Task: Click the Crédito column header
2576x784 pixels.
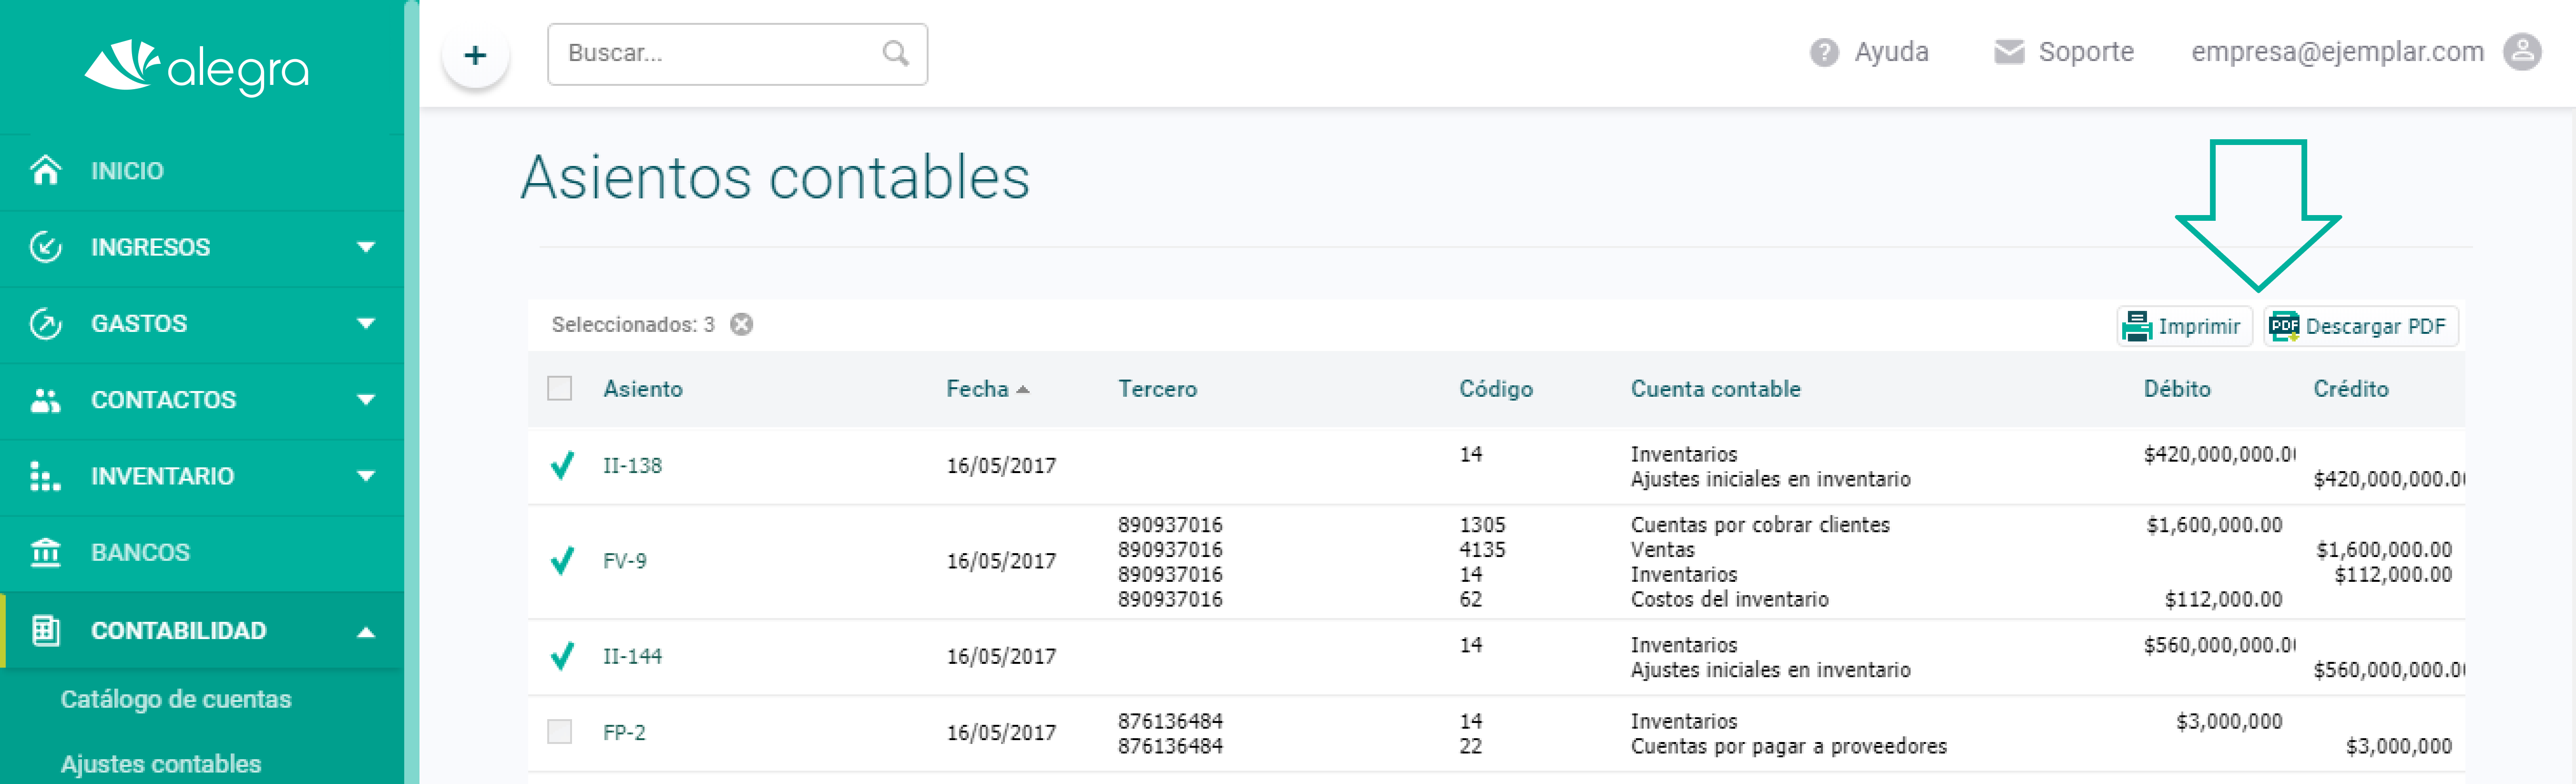Action: [2350, 389]
